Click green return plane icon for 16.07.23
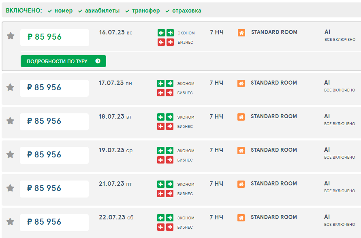Viewport: 361px width, 238px height. click(170, 33)
